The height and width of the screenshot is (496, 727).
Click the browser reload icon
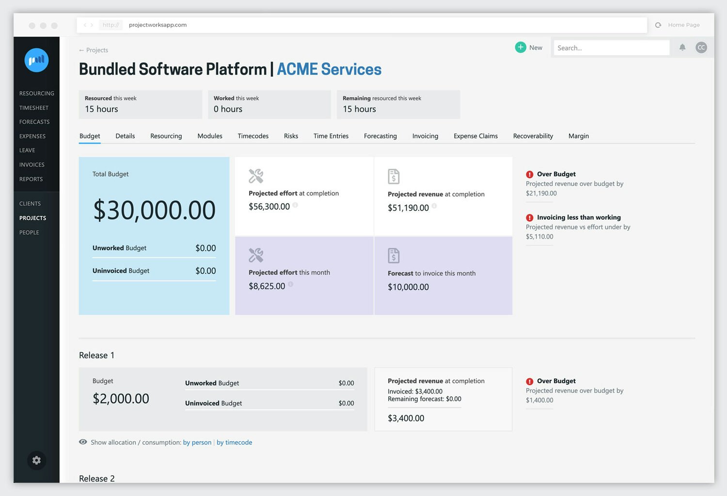(x=658, y=25)
